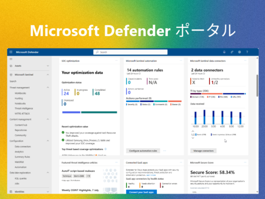Expand the Identities section
This screenshot has width=265, height=199.
pos(48,192)
